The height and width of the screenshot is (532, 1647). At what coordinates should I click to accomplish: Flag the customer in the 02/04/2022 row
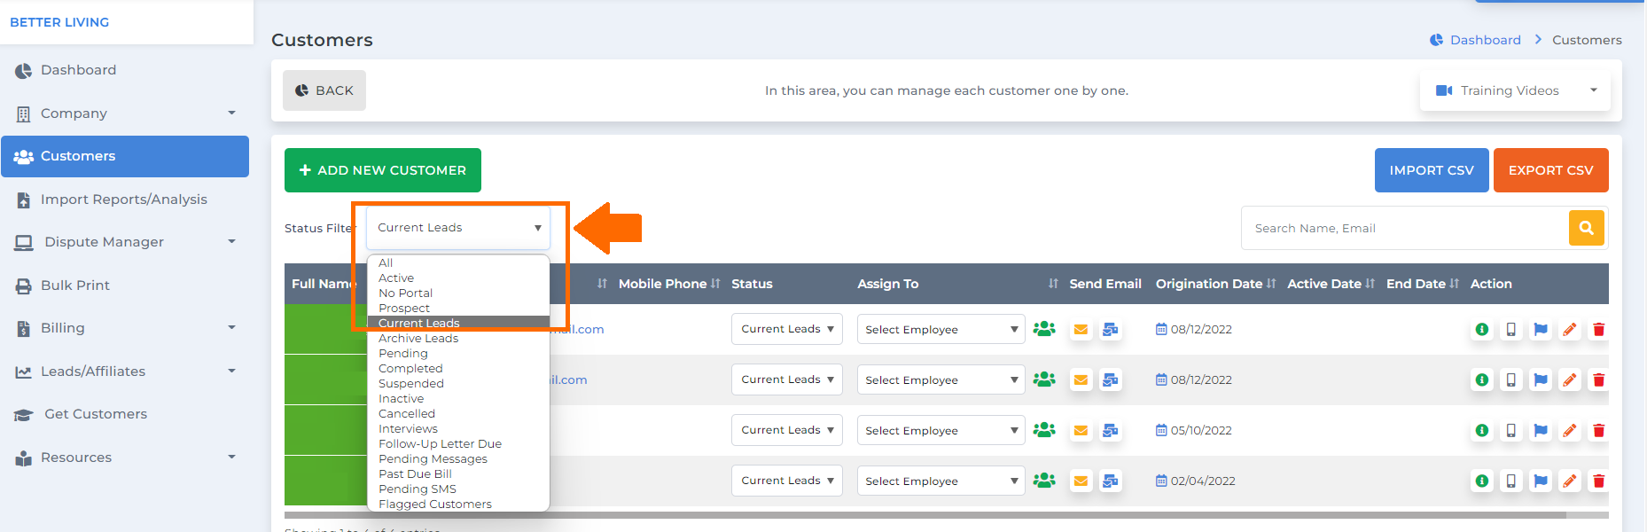click(1541, 481)
